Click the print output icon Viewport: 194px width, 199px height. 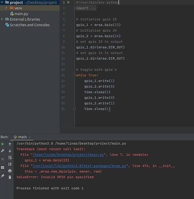(x=10, y=171)
